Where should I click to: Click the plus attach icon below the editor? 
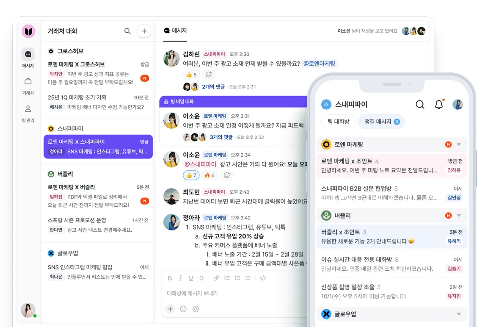(170, 309)
